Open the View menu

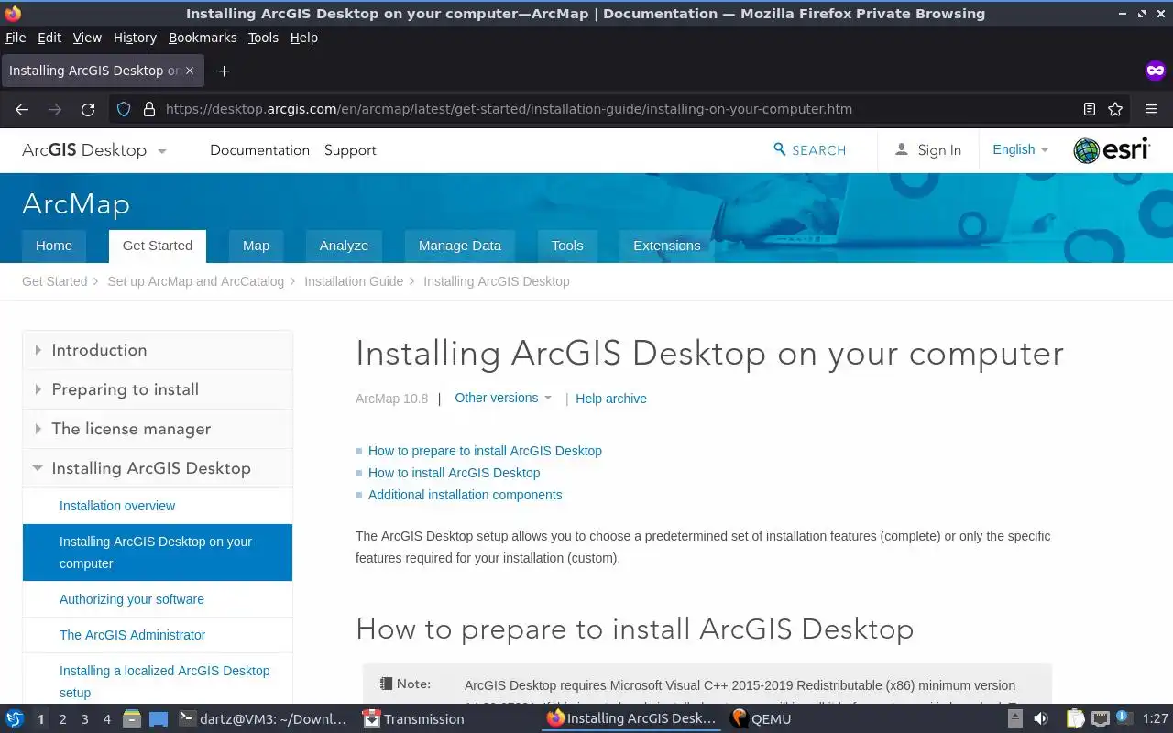click(87, 38)
